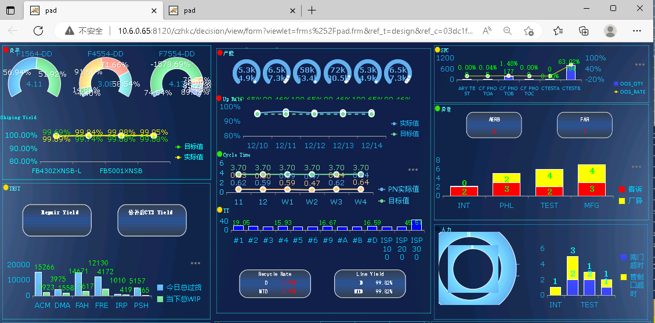Open the Collections icon
Viewport: 655px width, 323px height.
tap(584, 31)
